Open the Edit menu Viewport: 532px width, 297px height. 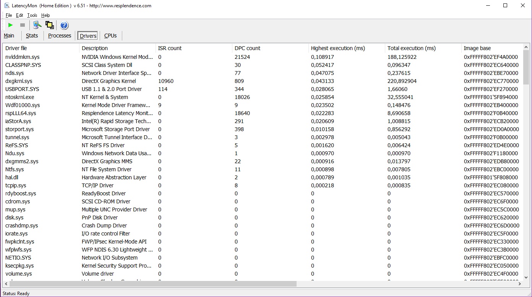(19, 15)
